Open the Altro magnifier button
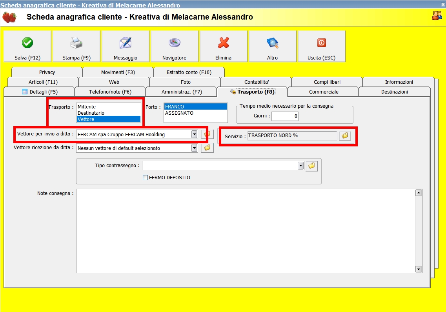 (273, 46)
